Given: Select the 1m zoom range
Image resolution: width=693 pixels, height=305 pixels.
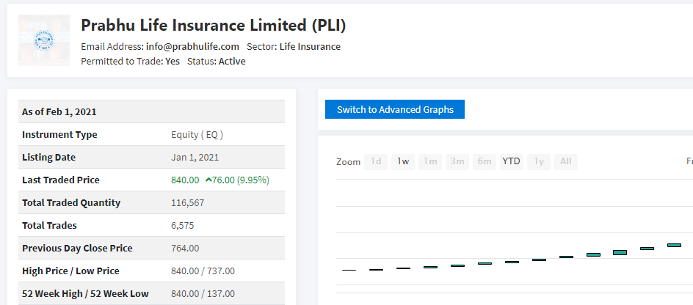Looking at the screenshot, I should click(430, 161).
